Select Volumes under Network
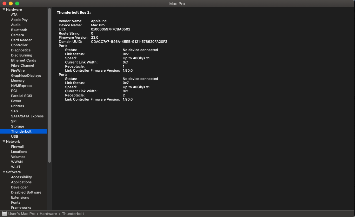355x217 pixels. [18, 157]
